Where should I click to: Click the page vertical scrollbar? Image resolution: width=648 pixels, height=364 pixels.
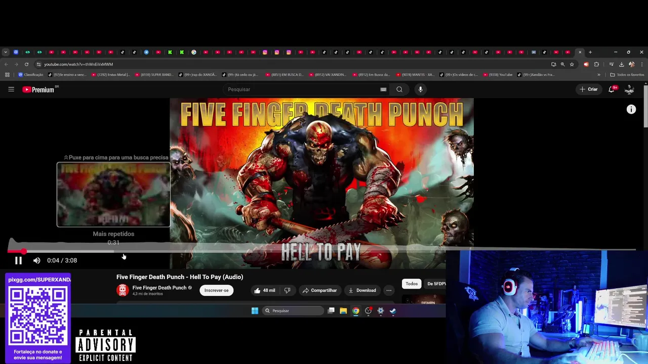[x=645, y=106]
